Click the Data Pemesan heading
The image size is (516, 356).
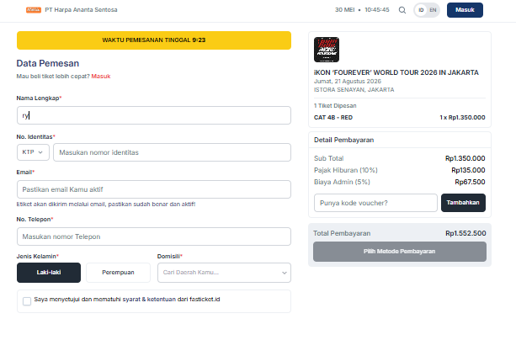point(48,63)
